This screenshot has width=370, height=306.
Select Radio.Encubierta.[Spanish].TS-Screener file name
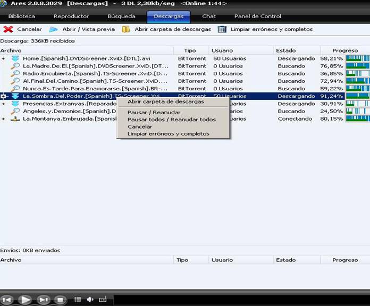[x=95, y=73]
